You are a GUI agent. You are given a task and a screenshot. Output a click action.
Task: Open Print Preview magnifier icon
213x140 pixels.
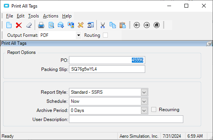click(51, 25)
